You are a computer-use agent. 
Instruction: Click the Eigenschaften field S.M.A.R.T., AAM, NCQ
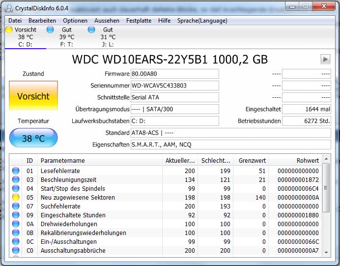pyautogui.click(x=231, y=145)
